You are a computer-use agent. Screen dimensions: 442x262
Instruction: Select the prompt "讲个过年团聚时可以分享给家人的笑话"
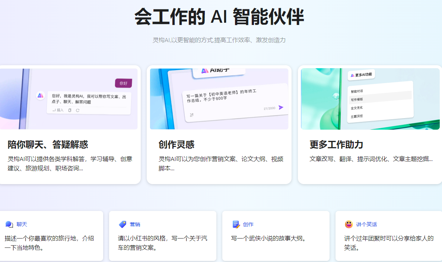389,243
